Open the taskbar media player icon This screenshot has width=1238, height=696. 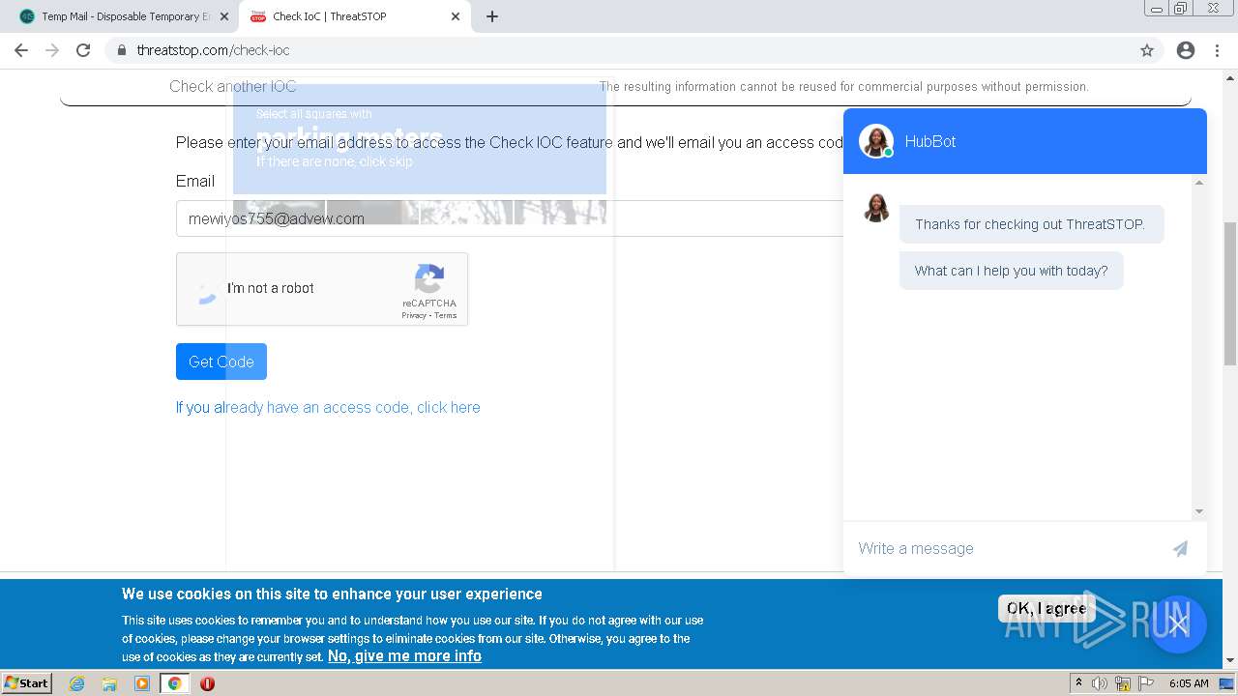tap(142, 683)
